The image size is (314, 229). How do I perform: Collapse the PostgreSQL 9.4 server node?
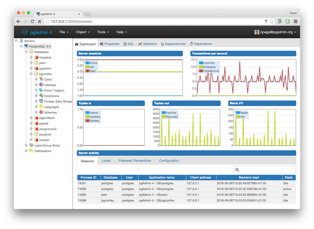tap(21, 46)
